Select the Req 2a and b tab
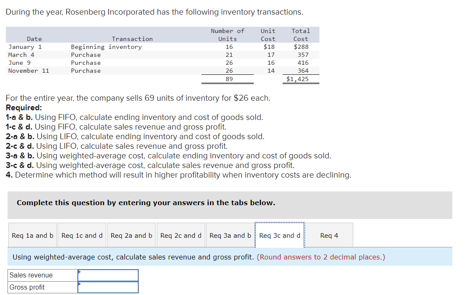 131,235
